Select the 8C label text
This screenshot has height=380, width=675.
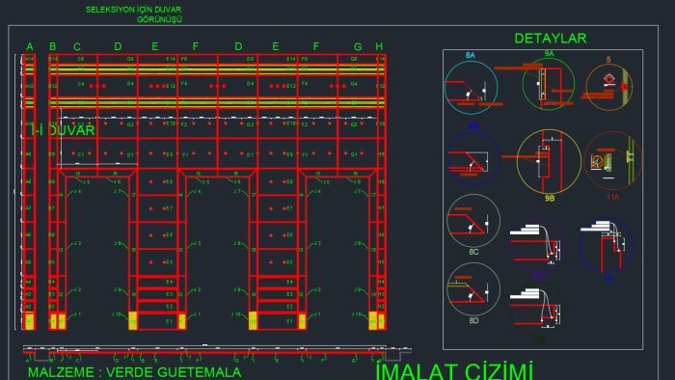point(473,252)
